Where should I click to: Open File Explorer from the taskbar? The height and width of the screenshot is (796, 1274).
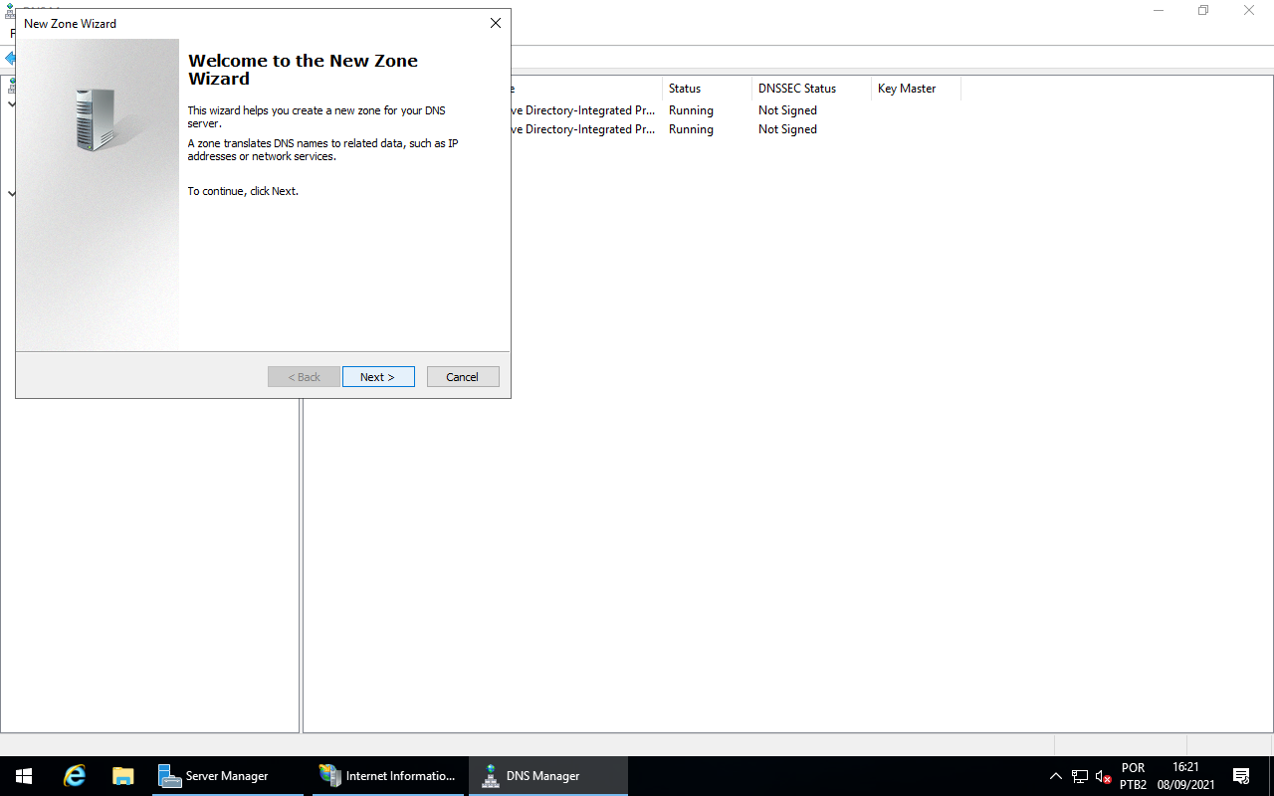[123, 776]
